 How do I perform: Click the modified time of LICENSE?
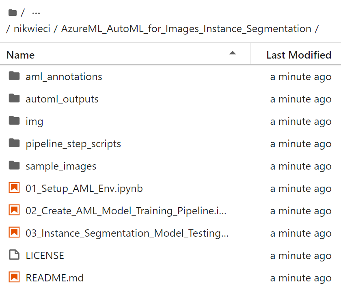pyautogui.click(x=300, y=255)
